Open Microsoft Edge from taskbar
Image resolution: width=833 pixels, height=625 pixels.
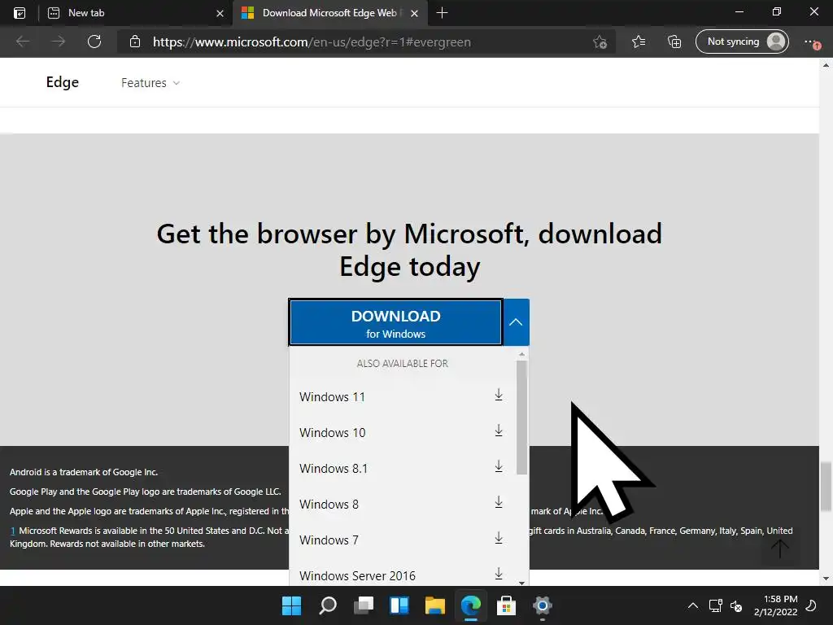pos(471,605)
